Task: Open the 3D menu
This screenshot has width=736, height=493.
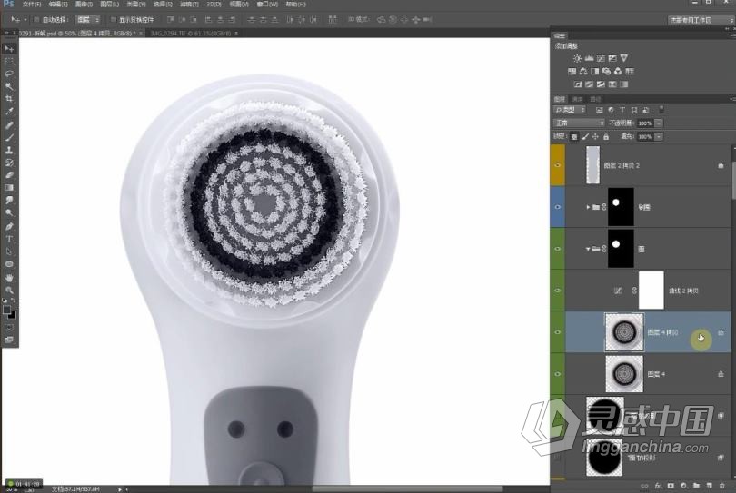Action: 214,5
